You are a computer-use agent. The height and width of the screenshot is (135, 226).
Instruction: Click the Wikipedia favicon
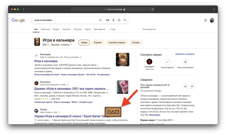click(x=36, y=56)
